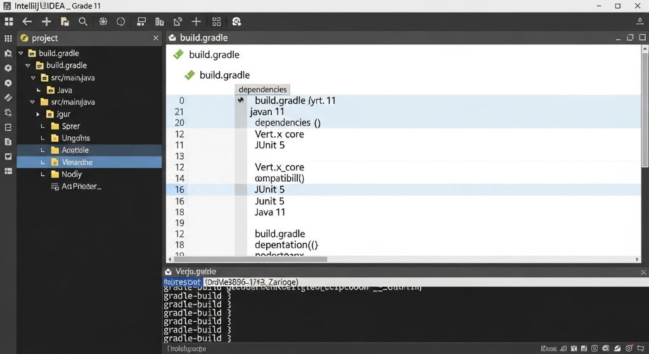This screenshot has width=649, height=354.
Task: Click the target icon with red dot
Action: [629, 349]
